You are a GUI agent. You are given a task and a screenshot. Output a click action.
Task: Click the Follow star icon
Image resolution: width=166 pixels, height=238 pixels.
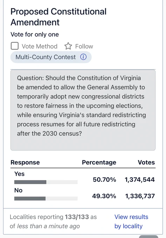[x=68, y=46]
